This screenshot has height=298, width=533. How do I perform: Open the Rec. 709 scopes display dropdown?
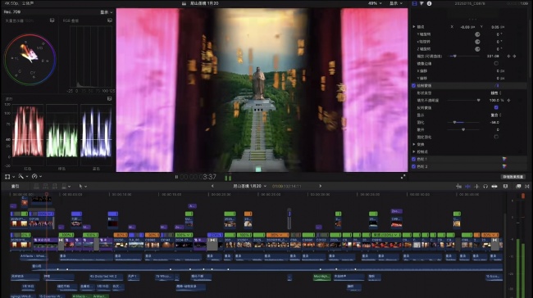pyautogui.click(x=106, y=12)
